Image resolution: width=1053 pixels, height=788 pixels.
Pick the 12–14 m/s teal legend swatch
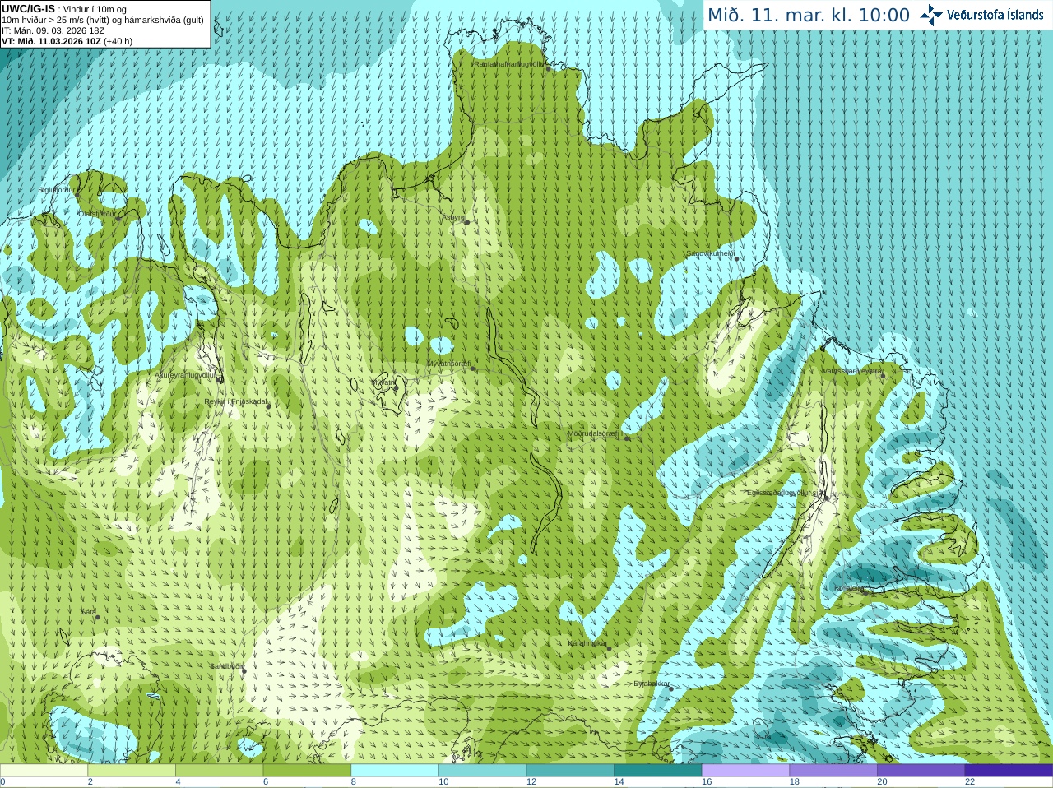tap(570, 771)
